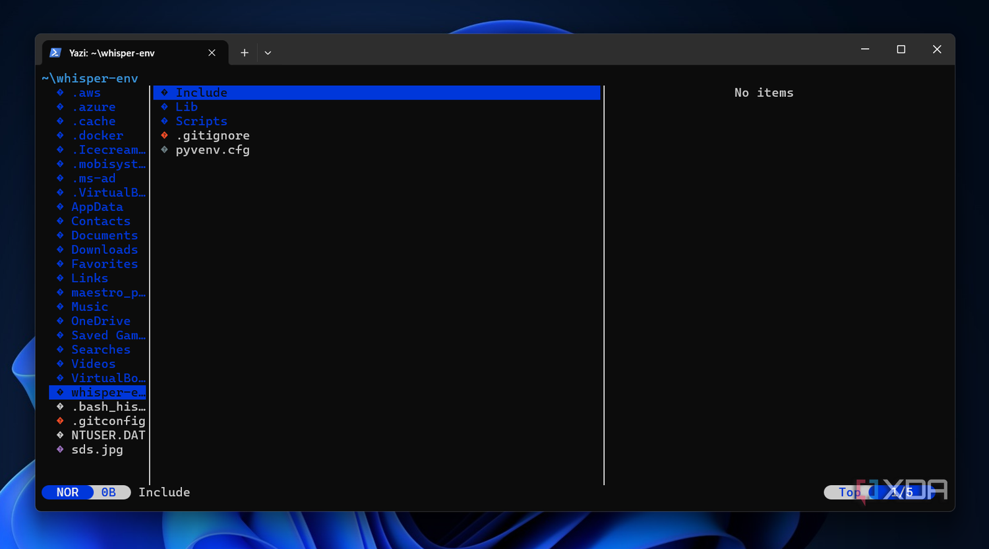The width and height of the screenshot is (989, 549).
Task: Click the folder icon beside AppData
Action: 60,207
